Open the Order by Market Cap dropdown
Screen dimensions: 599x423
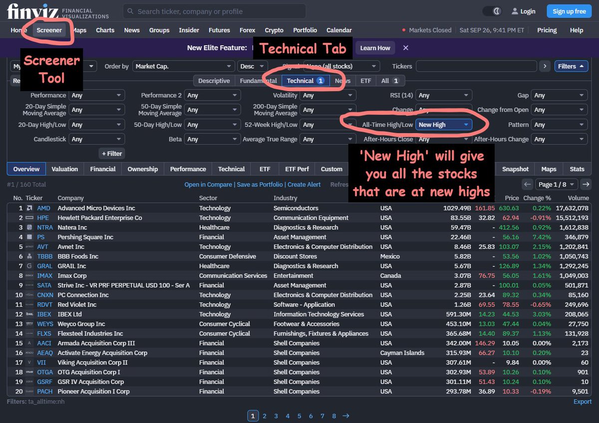[183, 66]
